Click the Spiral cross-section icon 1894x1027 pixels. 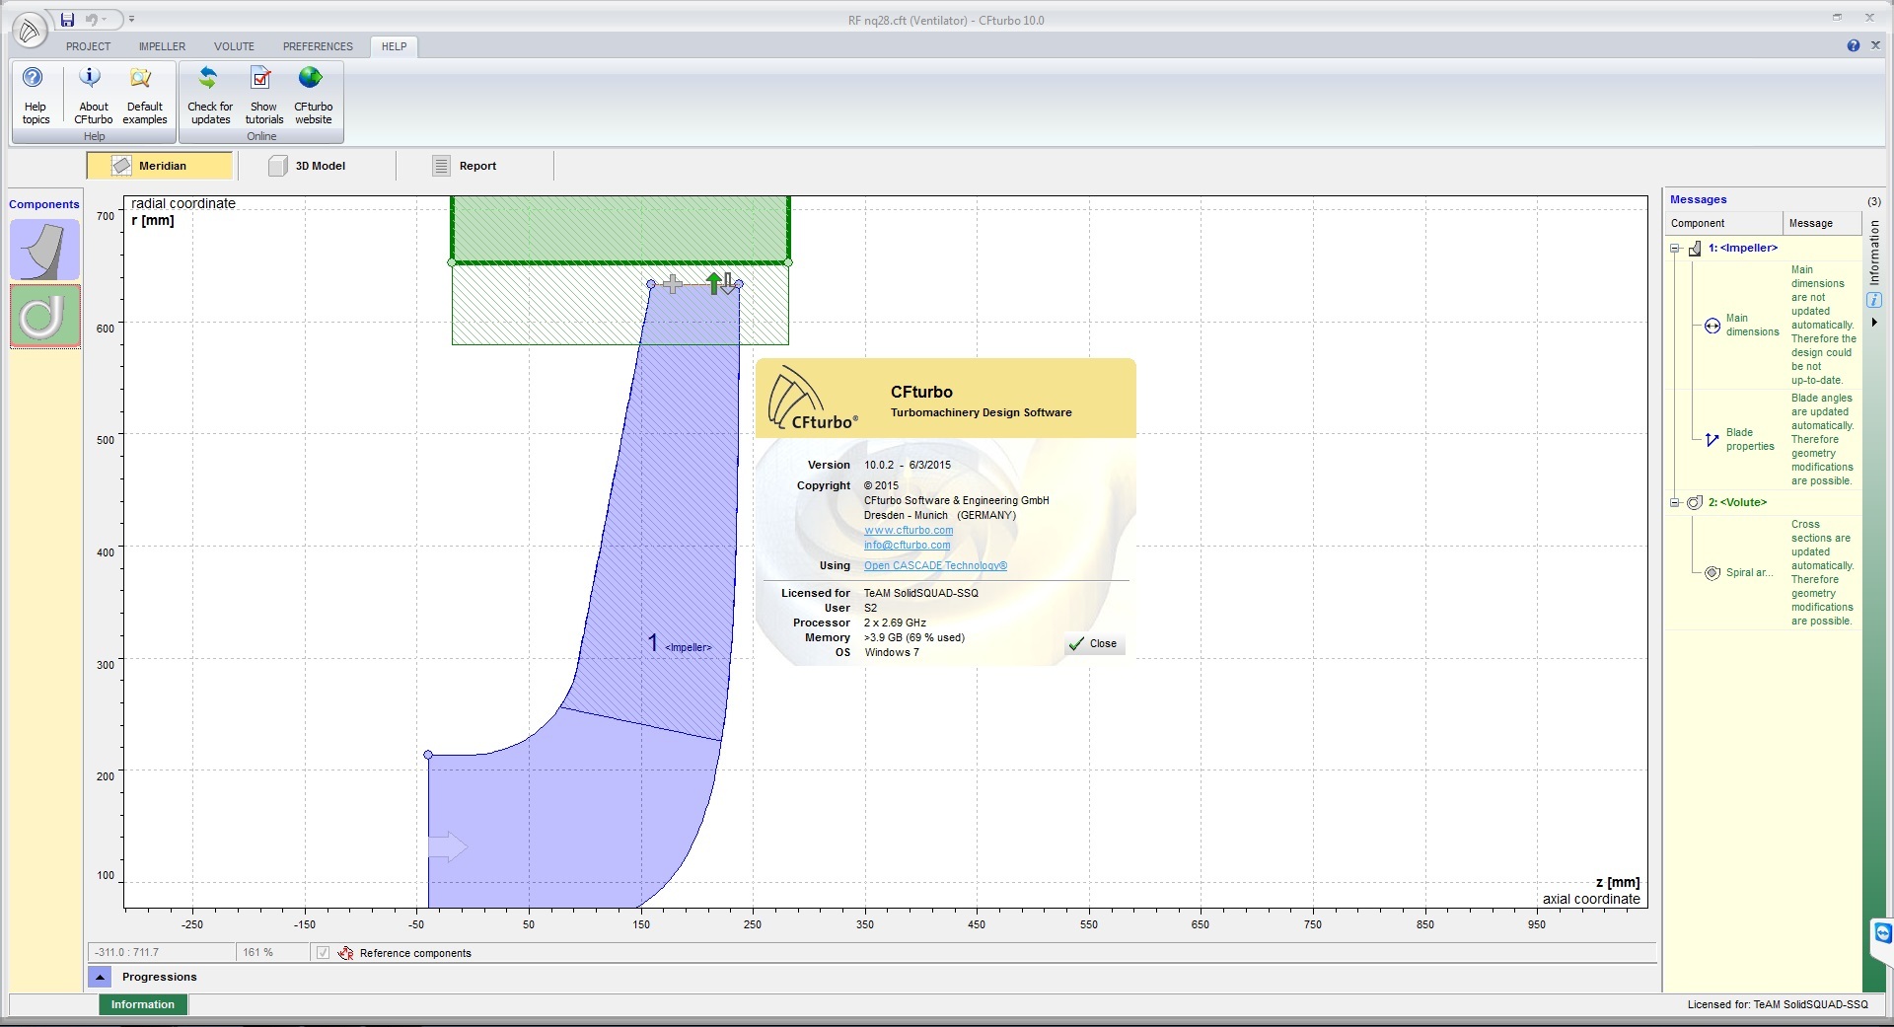tap(1712, 572)
